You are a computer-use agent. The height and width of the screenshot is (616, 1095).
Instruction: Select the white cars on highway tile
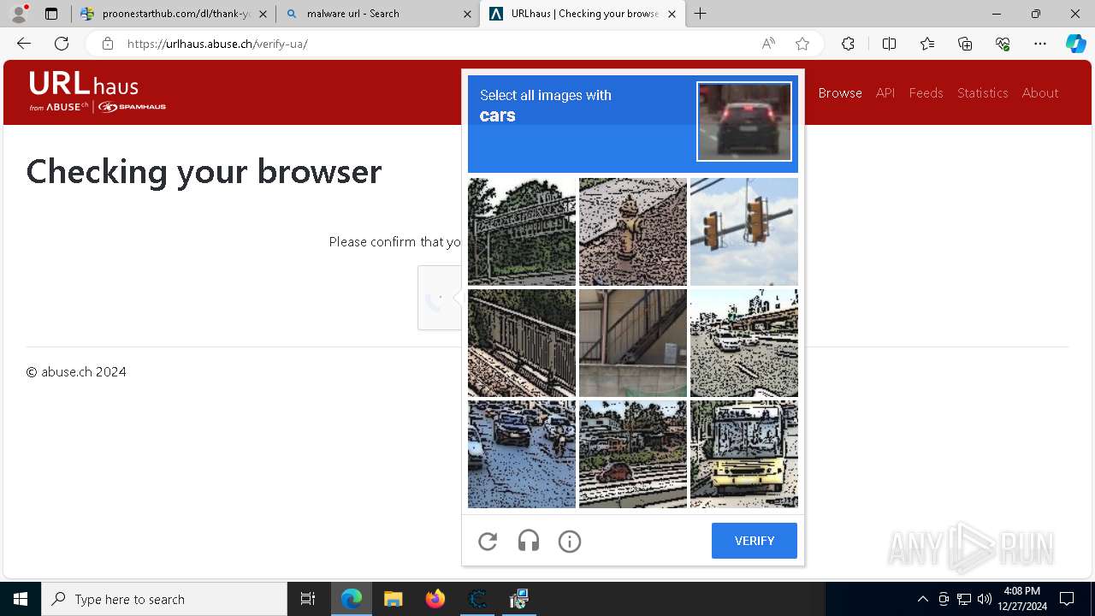point(744,343)
